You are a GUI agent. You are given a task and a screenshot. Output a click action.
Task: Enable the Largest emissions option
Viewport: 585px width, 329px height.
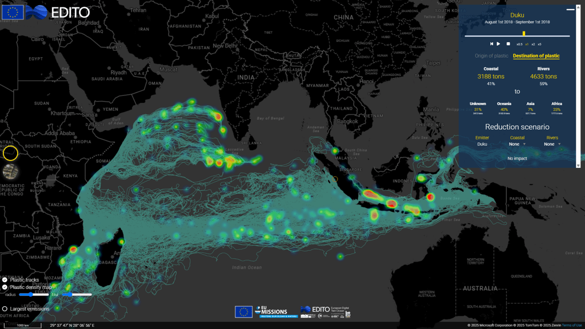pos(5,309)
